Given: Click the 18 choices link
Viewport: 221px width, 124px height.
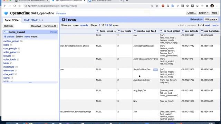Looking at the screenshot, I should 9,37.
